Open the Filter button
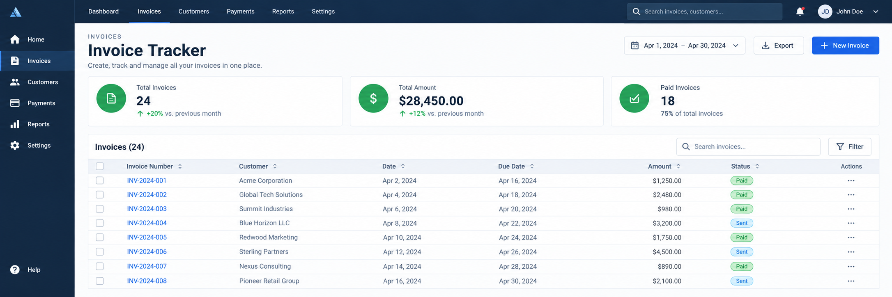 (x=850, y=146)
